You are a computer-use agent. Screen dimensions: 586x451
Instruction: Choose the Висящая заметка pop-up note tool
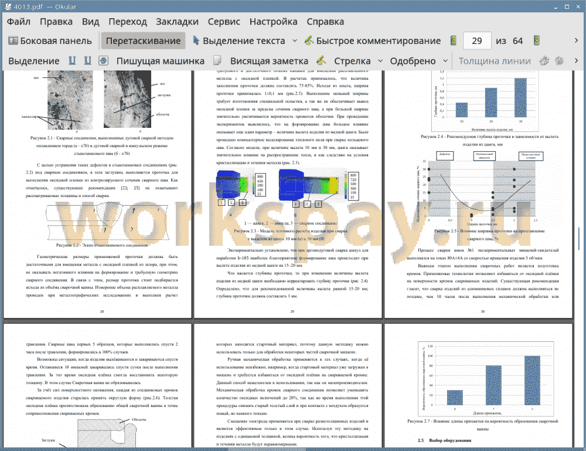click(x=269, y=61)
